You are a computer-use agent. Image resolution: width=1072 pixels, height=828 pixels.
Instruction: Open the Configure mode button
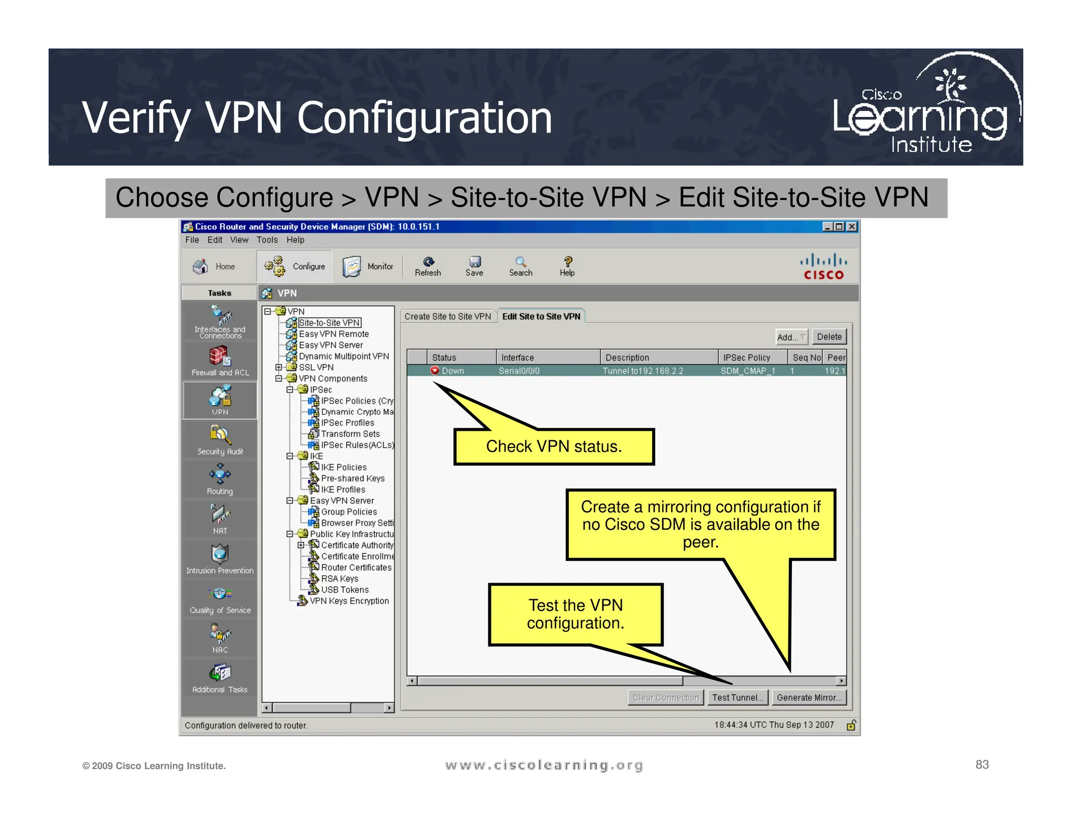295,266
